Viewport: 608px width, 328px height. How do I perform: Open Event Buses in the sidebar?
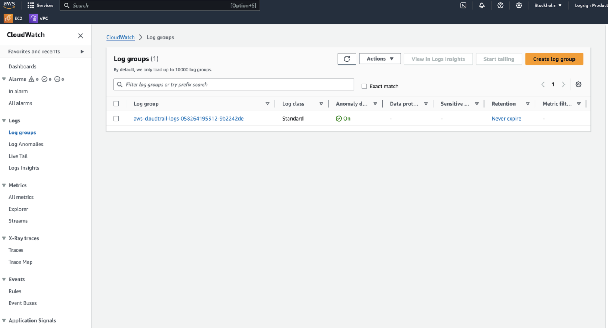(23, 303)
